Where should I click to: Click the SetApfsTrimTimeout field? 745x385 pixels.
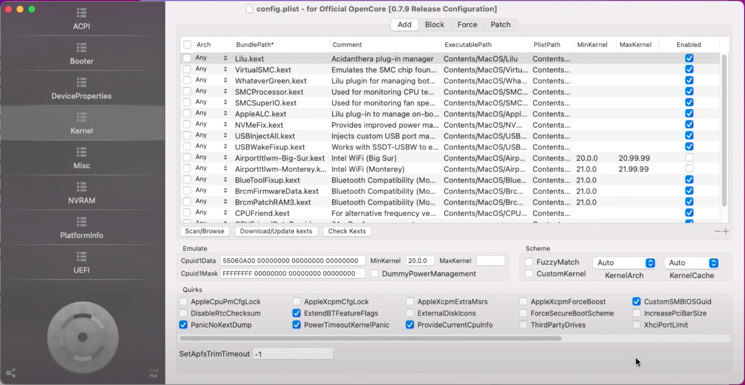pyautogui.click(x=293, y=354)
